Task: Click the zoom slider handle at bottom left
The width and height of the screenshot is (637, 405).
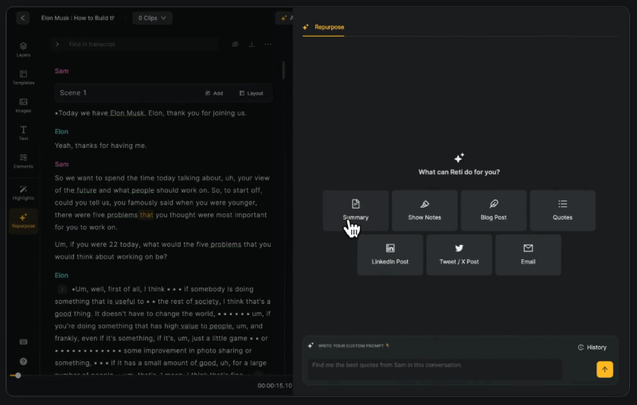Action: pyautogui.click(x=18, y=376)
